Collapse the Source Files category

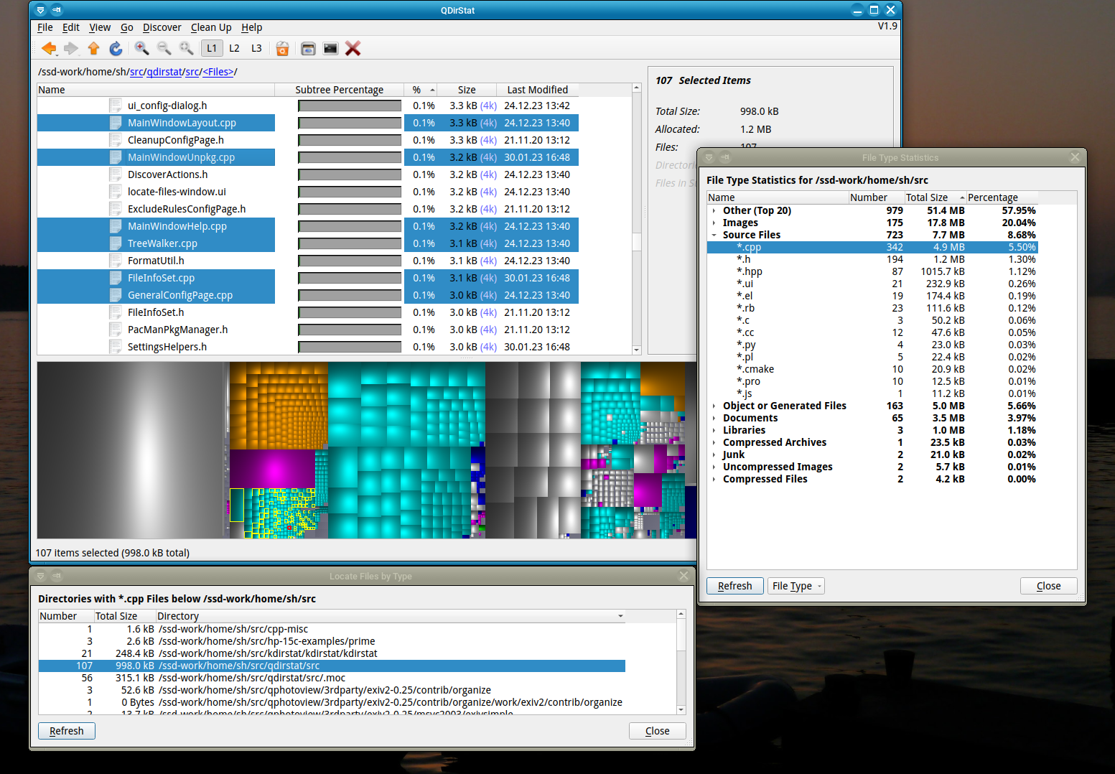[x=714, y=235]
